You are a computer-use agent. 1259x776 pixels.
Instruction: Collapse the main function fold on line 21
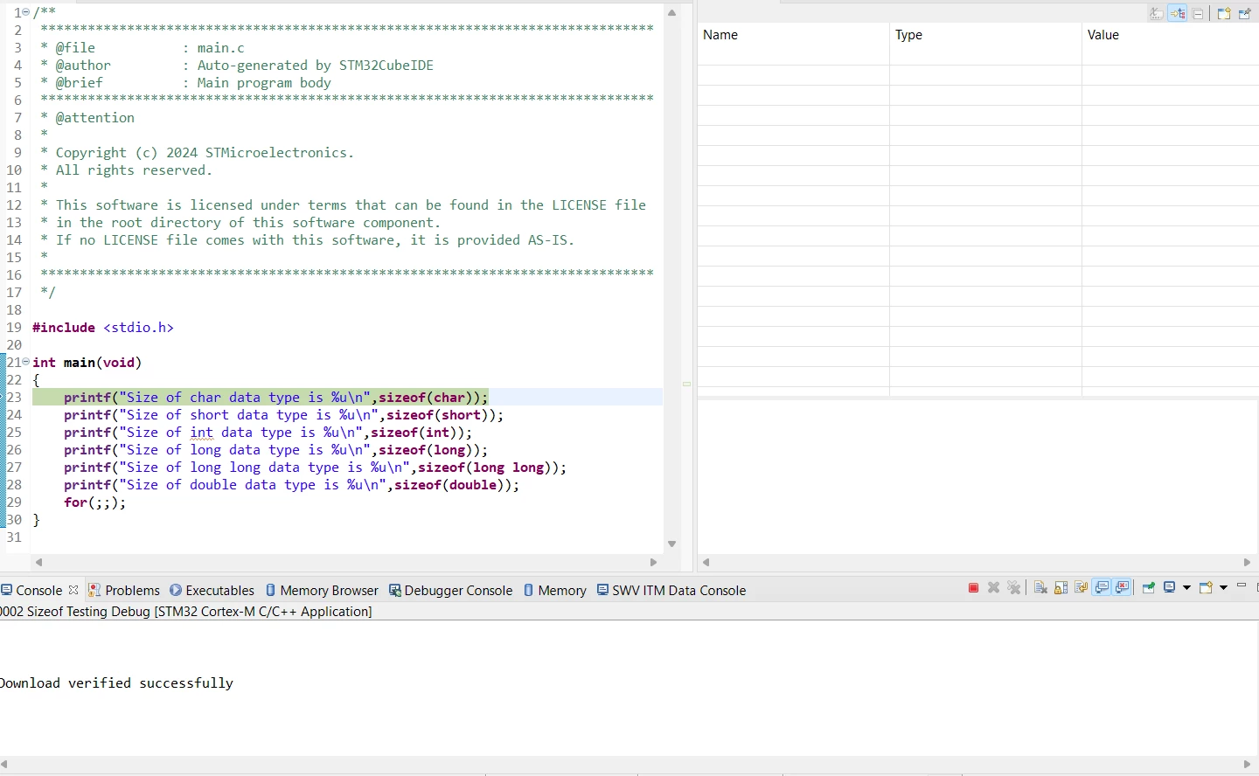coord(26,362)
